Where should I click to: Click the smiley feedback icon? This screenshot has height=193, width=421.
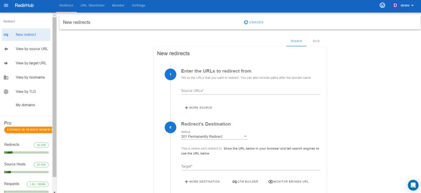(382, 5)
